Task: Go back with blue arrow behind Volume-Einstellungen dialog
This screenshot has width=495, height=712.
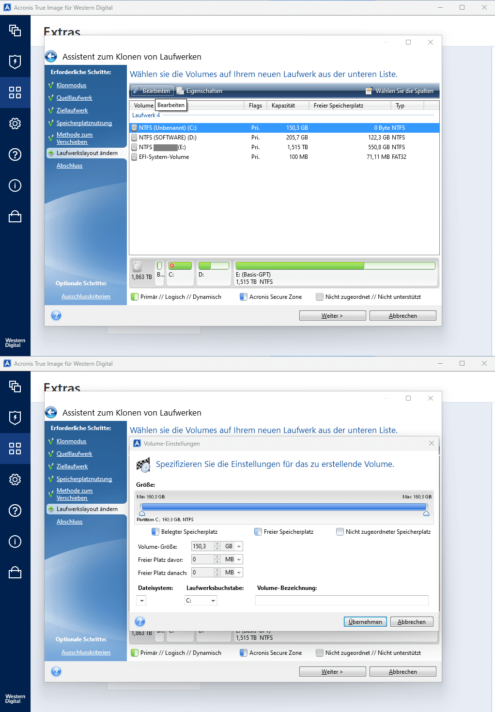Action: [x=51, y=413]
